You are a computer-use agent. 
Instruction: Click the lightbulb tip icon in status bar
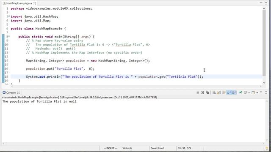click(x=267, y=148)
